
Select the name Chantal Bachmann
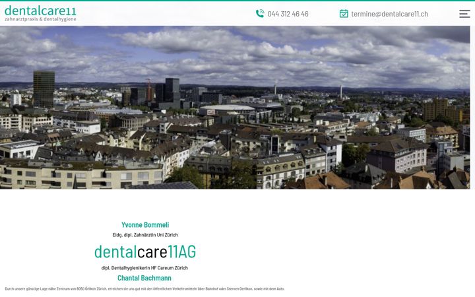pos(144,278)
